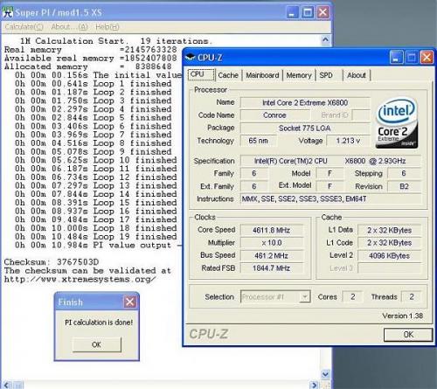The height and width of the screenshot is (389, 437).
Task: Click the L1 Code value 2 x 32 KBytes
Action: coord(390,243)
